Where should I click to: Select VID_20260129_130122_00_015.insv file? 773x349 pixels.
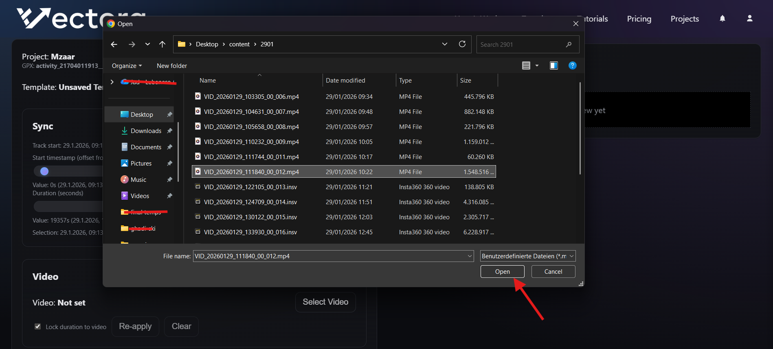[344, 217]
